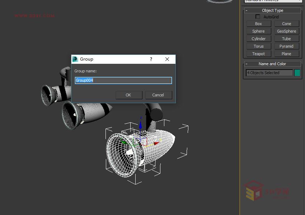305x215 pixels.
Task: Enable the AutoGrid checkbox
Action: [257, 16]
